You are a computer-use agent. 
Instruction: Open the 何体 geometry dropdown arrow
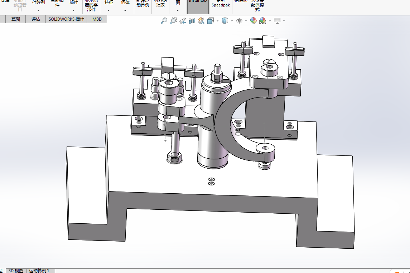point(125,10)
